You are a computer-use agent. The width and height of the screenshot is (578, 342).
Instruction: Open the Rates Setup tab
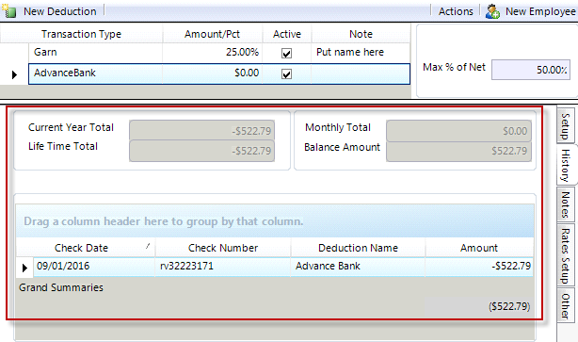[x=566, y=255]
